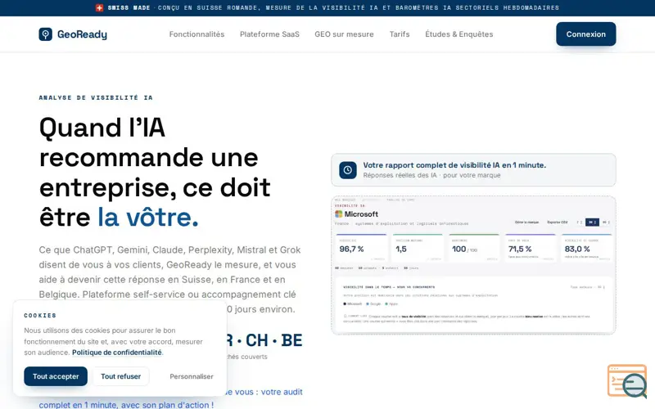This screenshot has height=409, width=655.
Task: Click the clock icon beside the report headline
Action: click(347, 170)
